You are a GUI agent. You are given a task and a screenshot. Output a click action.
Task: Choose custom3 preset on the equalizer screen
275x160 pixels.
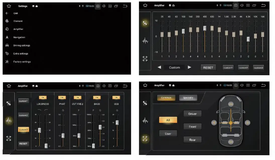[258, 68]
